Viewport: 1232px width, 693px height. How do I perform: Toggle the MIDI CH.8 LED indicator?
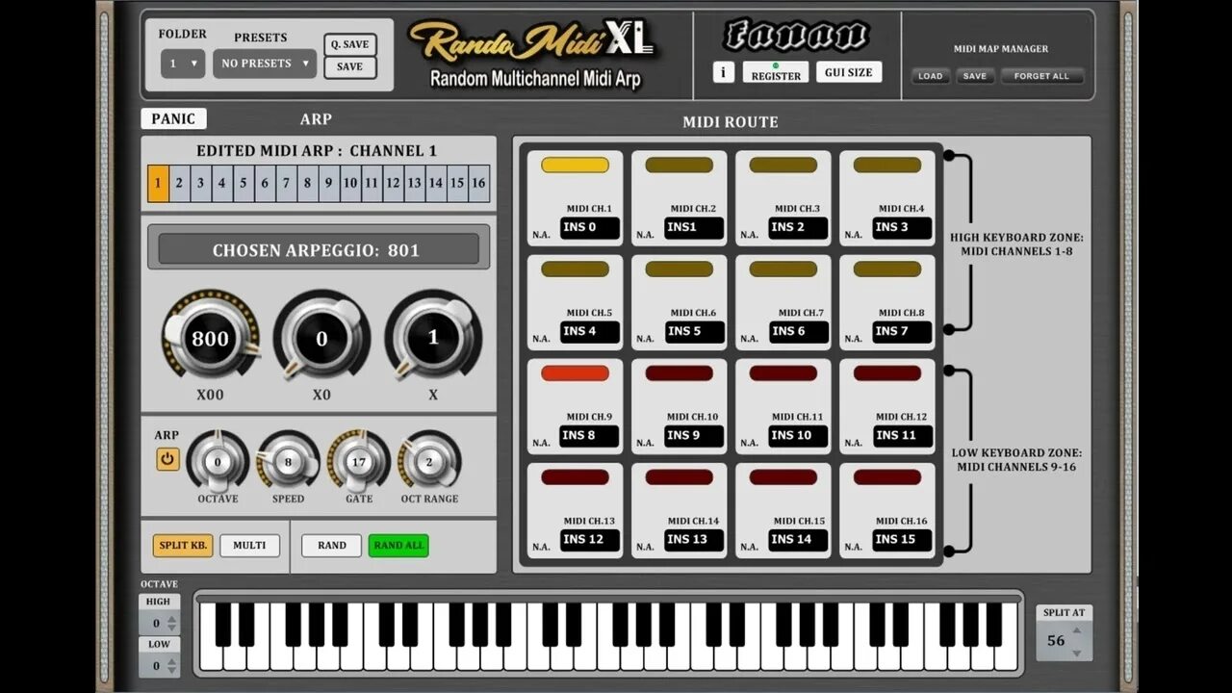[886, 269]
